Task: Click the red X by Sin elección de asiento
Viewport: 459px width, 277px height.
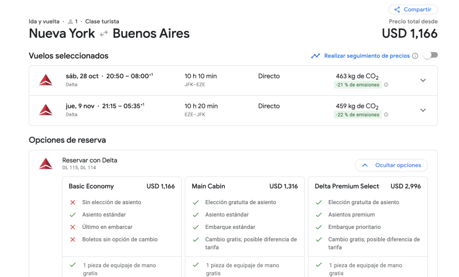Action: (x=73, y=202)
